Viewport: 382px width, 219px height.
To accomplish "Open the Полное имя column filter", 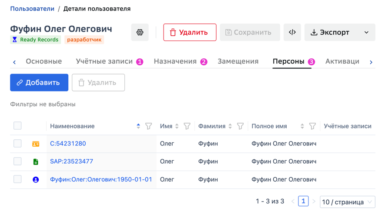I will coord(312,126).
